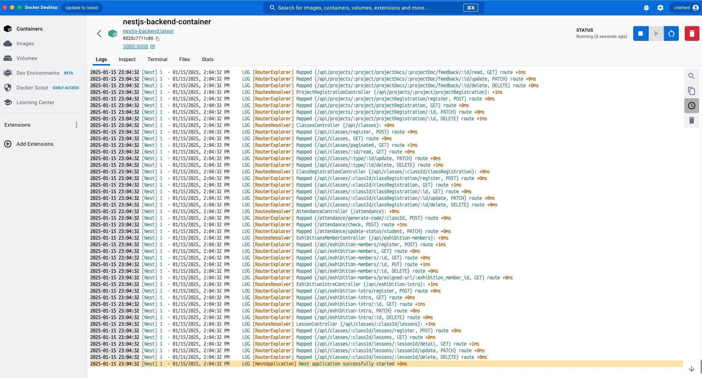The width and height of the screenshot is (702, 378).
Task: Copy the container ID 8020c7711c80
Action: [158, 38]
